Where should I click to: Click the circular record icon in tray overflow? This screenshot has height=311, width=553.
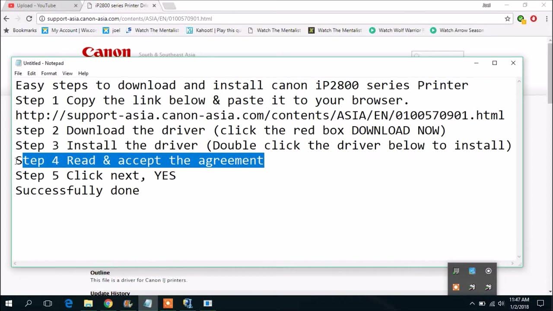[489, 271]
